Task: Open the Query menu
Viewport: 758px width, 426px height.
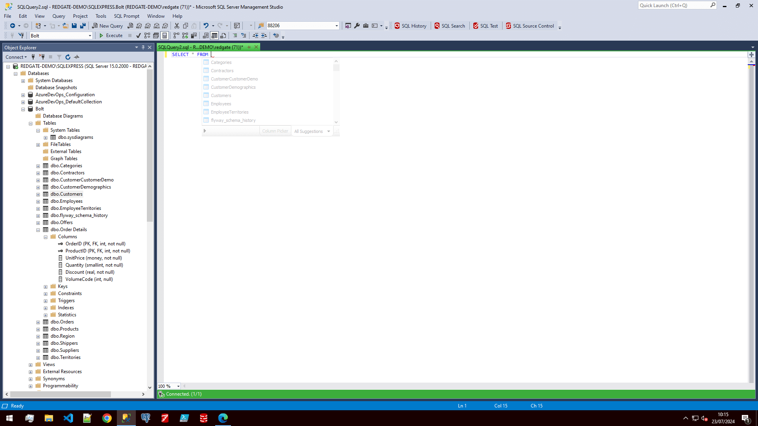Action: pyautogui.click(x=58, y=16)
